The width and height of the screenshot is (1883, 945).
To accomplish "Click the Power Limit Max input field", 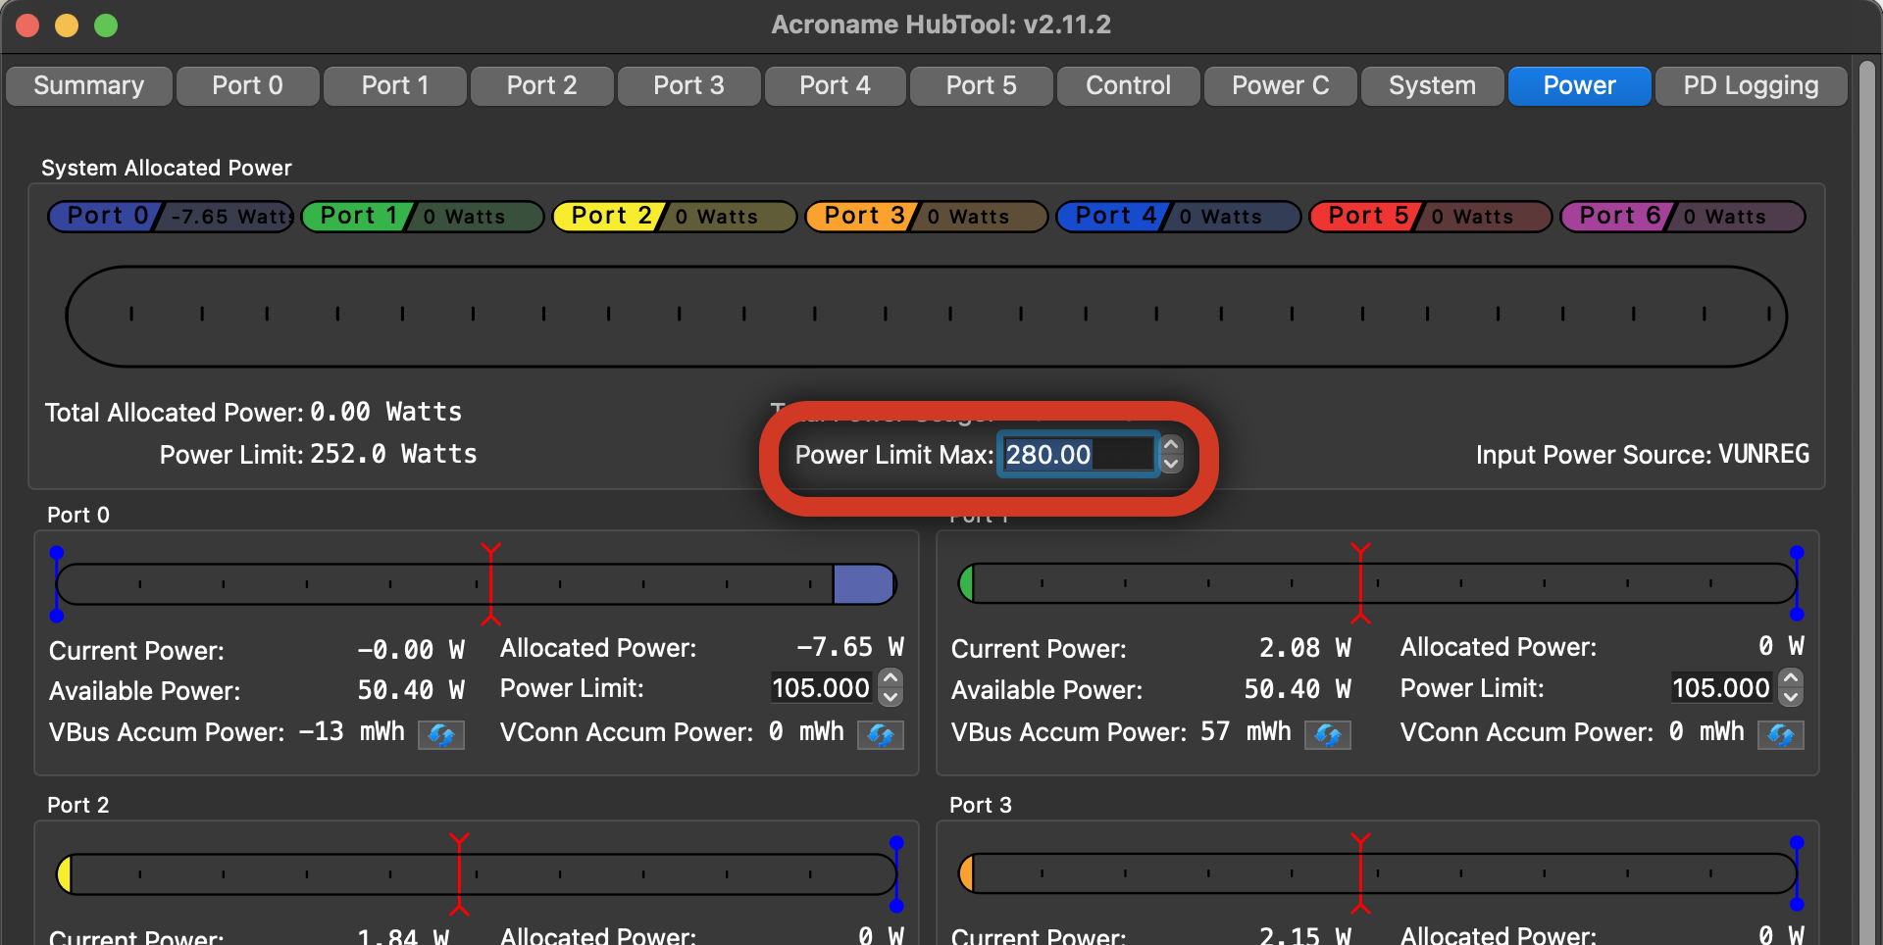I will point(1078,454).
